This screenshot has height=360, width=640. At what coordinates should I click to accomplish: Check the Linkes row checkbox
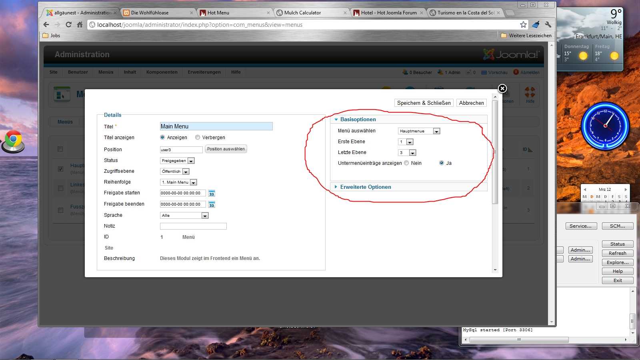[x=60, y=188]
